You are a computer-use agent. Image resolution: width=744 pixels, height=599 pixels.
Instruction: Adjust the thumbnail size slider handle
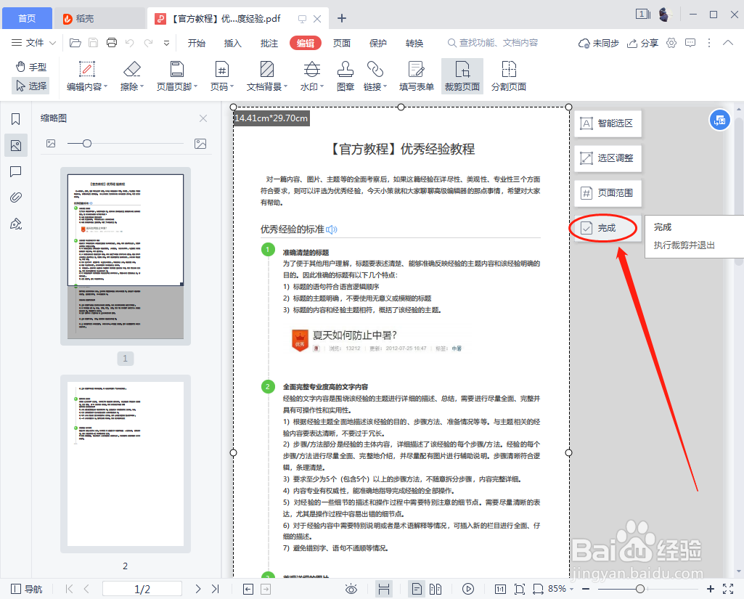87,143
